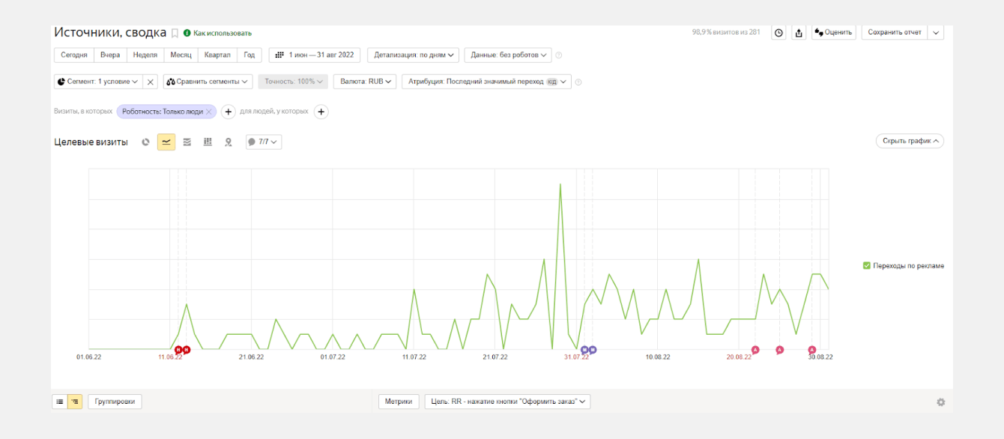
Task: Switch to the column chart view
Action: pos(208,142)
